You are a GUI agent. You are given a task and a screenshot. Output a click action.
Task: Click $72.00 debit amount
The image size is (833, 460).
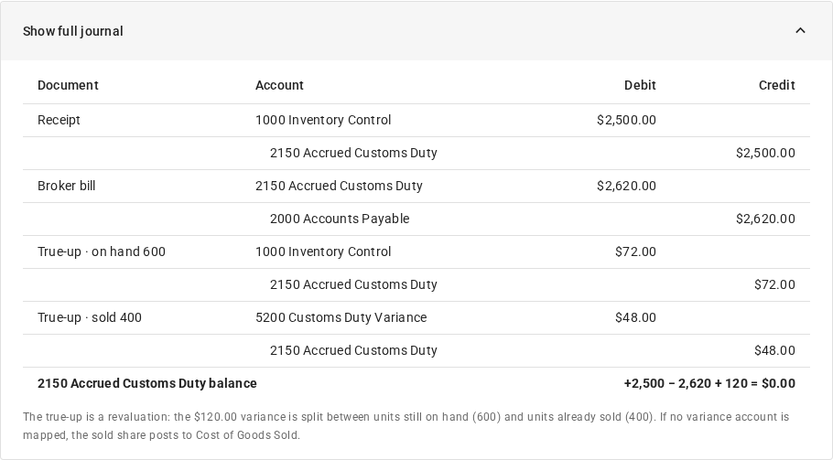[x=635, y=251]
